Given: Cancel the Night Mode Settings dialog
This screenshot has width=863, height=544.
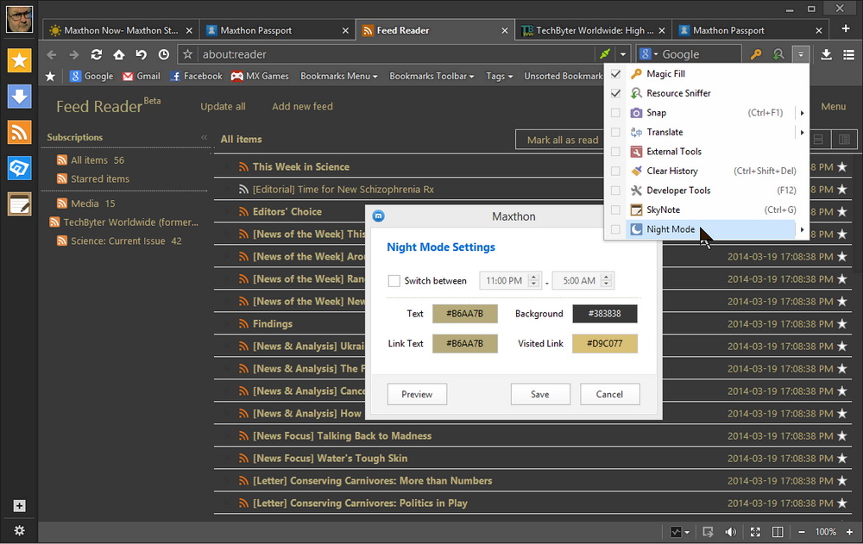Looking at the screenshot, I should coord(609,394).
